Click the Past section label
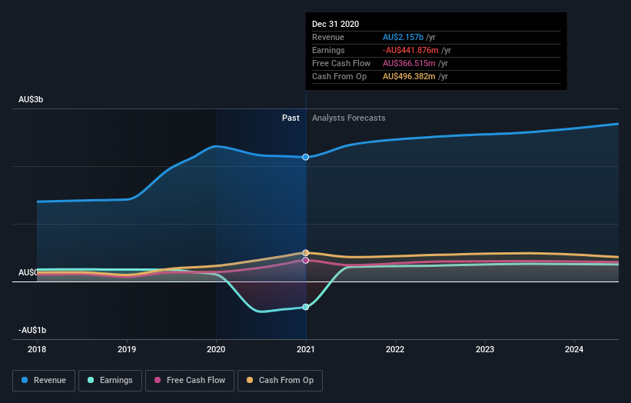631x403 pixels. pyautogui.click(x=291, y=118)
